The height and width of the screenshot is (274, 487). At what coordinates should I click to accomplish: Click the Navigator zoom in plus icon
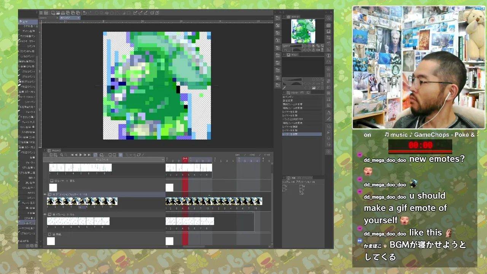(309, 46)
